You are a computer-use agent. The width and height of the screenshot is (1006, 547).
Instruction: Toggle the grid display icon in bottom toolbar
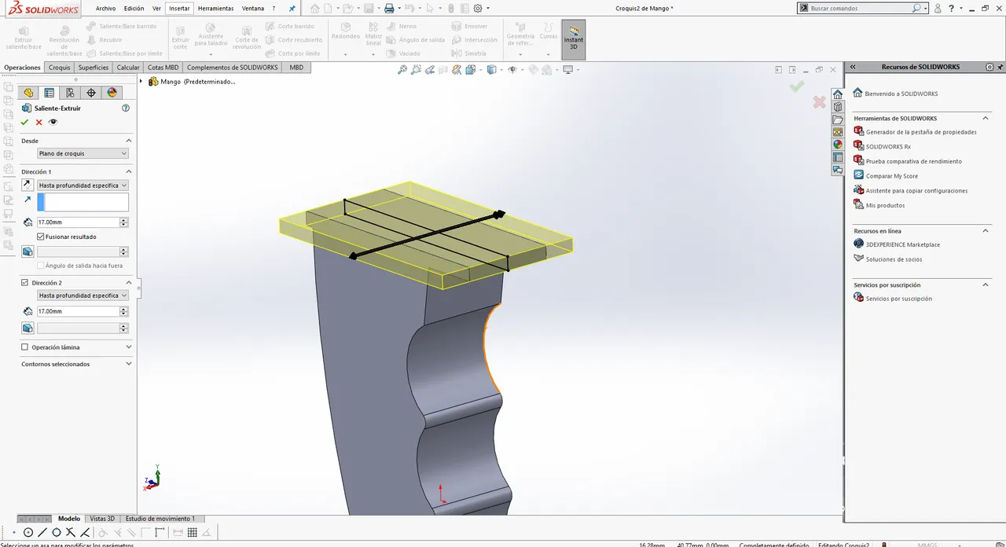(x=192, y=533)
